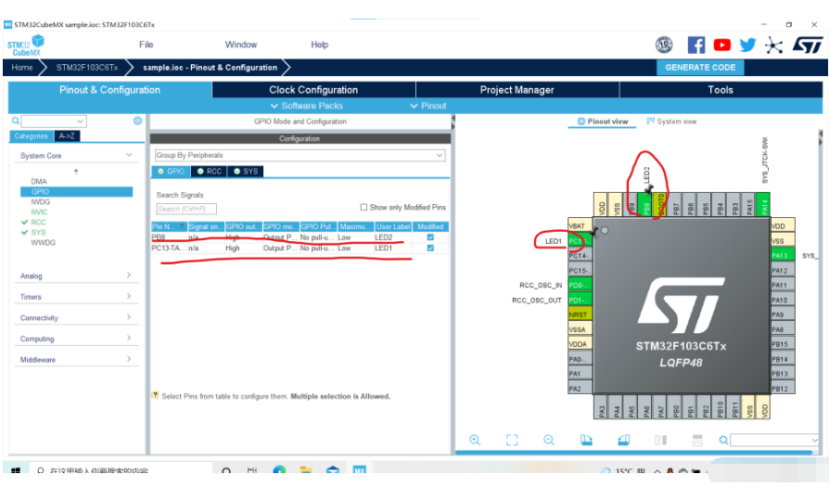Viewport: 829px width, 487px height.
Task: Switch to the A->Z list tab
Action: tap(67, 135)
